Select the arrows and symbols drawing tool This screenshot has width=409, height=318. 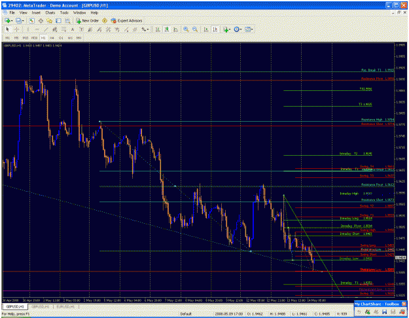tap(144, 29)
